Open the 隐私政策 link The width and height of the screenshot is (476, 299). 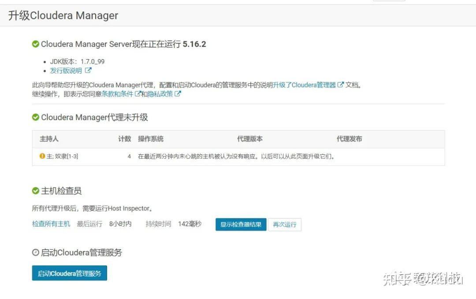click(x=162, y=93)
